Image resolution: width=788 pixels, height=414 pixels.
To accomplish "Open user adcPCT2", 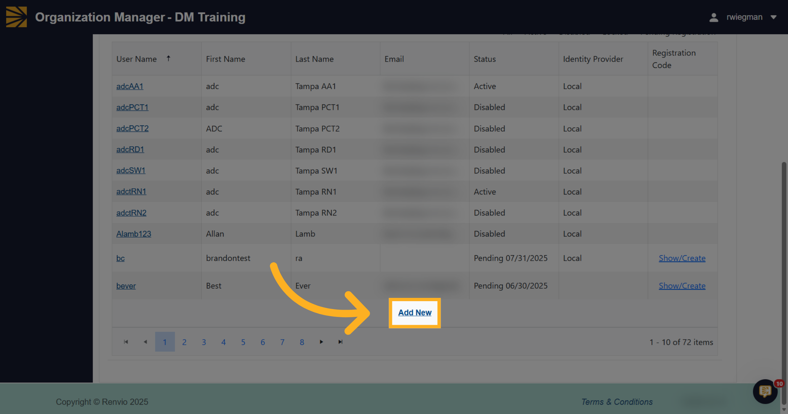I will [132, 128].
